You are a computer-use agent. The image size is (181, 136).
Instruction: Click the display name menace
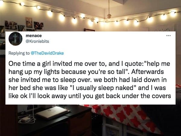click(x=34, y=36)
